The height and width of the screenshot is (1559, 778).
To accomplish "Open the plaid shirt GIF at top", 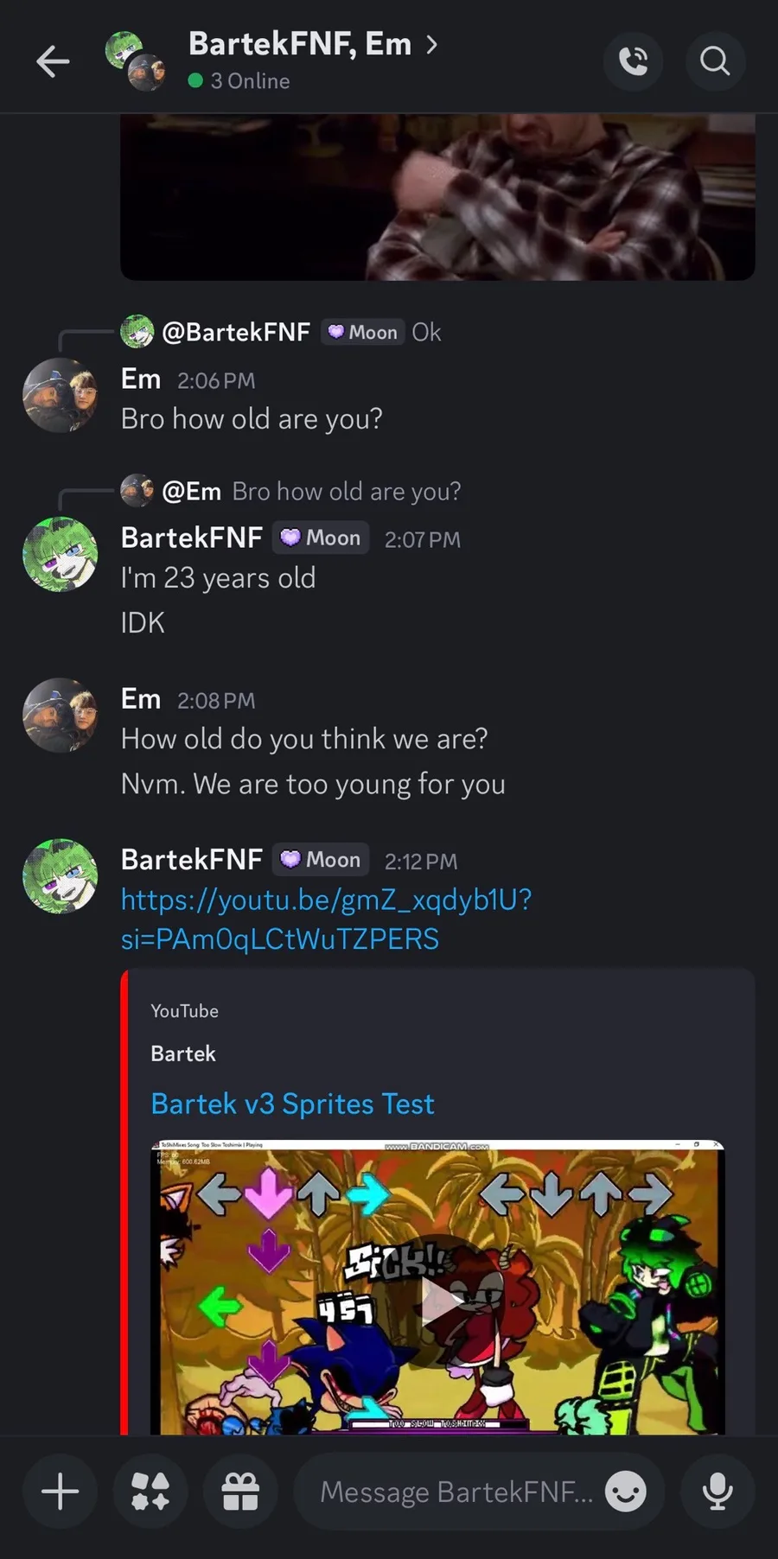I will (x=437, y=197).
